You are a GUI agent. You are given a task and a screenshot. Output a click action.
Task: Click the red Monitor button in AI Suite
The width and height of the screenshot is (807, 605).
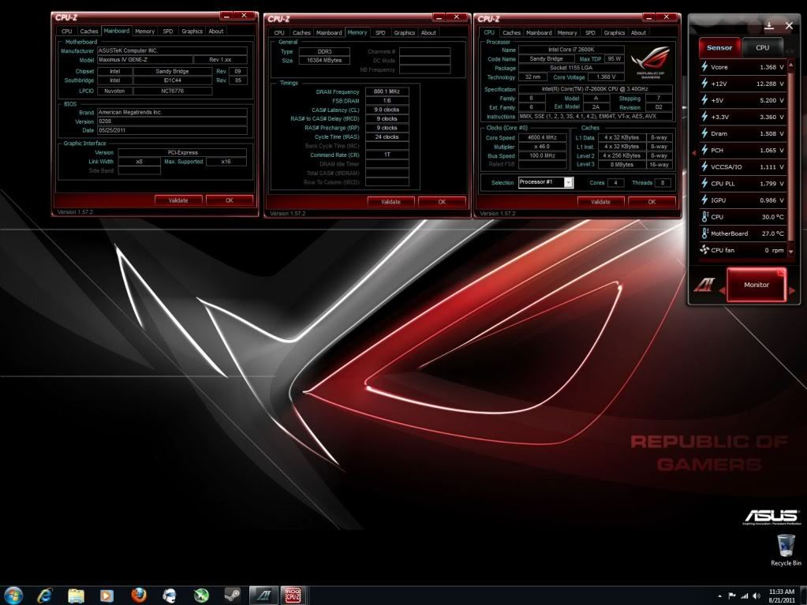point(756,285)
